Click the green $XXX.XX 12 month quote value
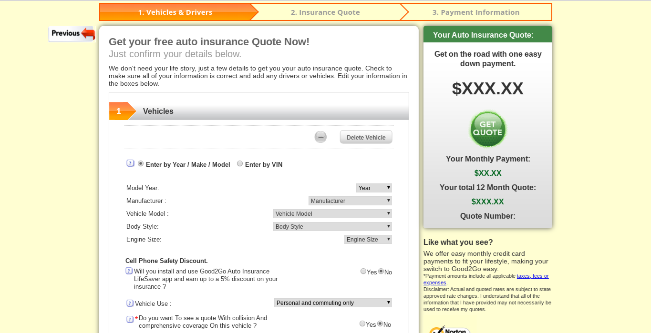 (x=487, y=202)
